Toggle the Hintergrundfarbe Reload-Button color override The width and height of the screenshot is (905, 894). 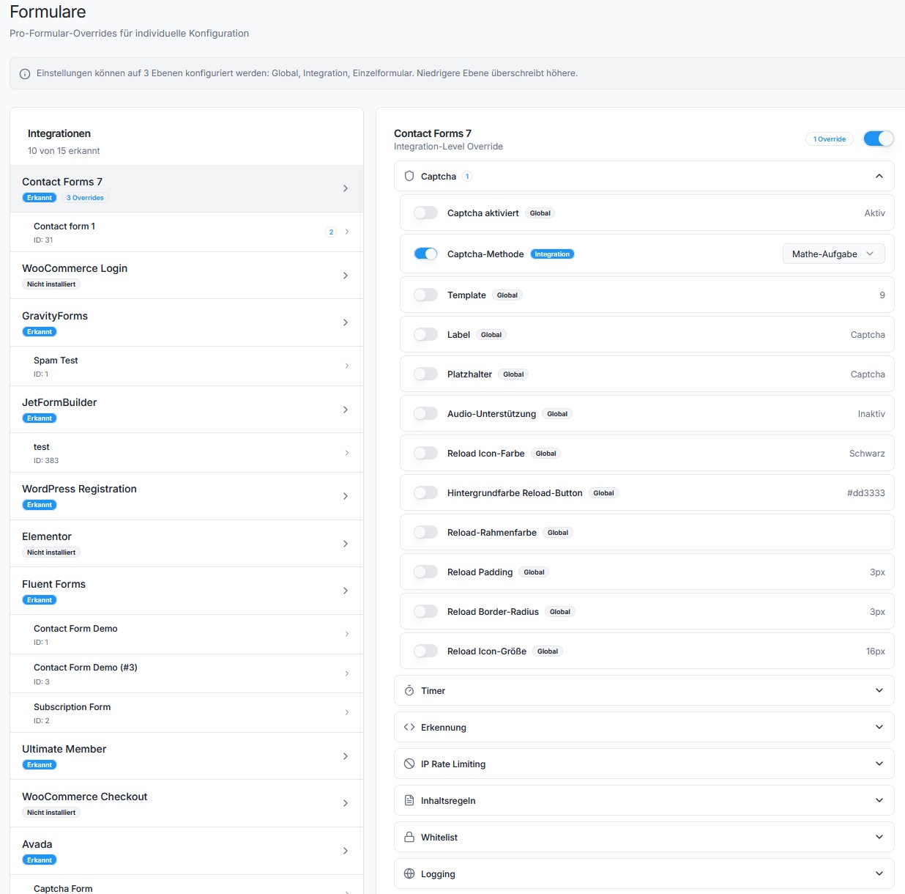coord(425,493)
